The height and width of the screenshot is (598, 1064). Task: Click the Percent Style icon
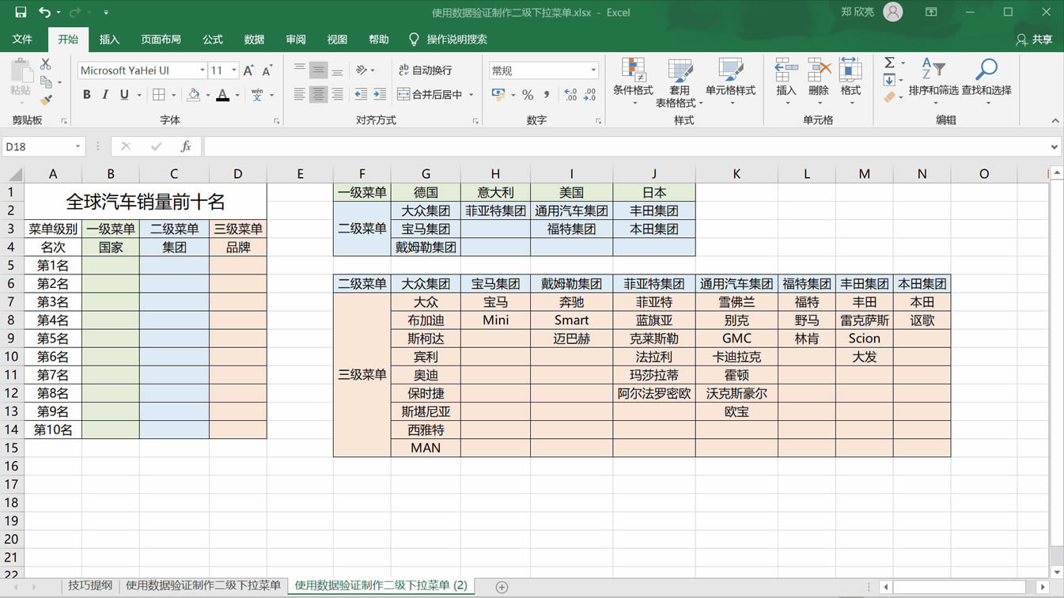(528, 95)
